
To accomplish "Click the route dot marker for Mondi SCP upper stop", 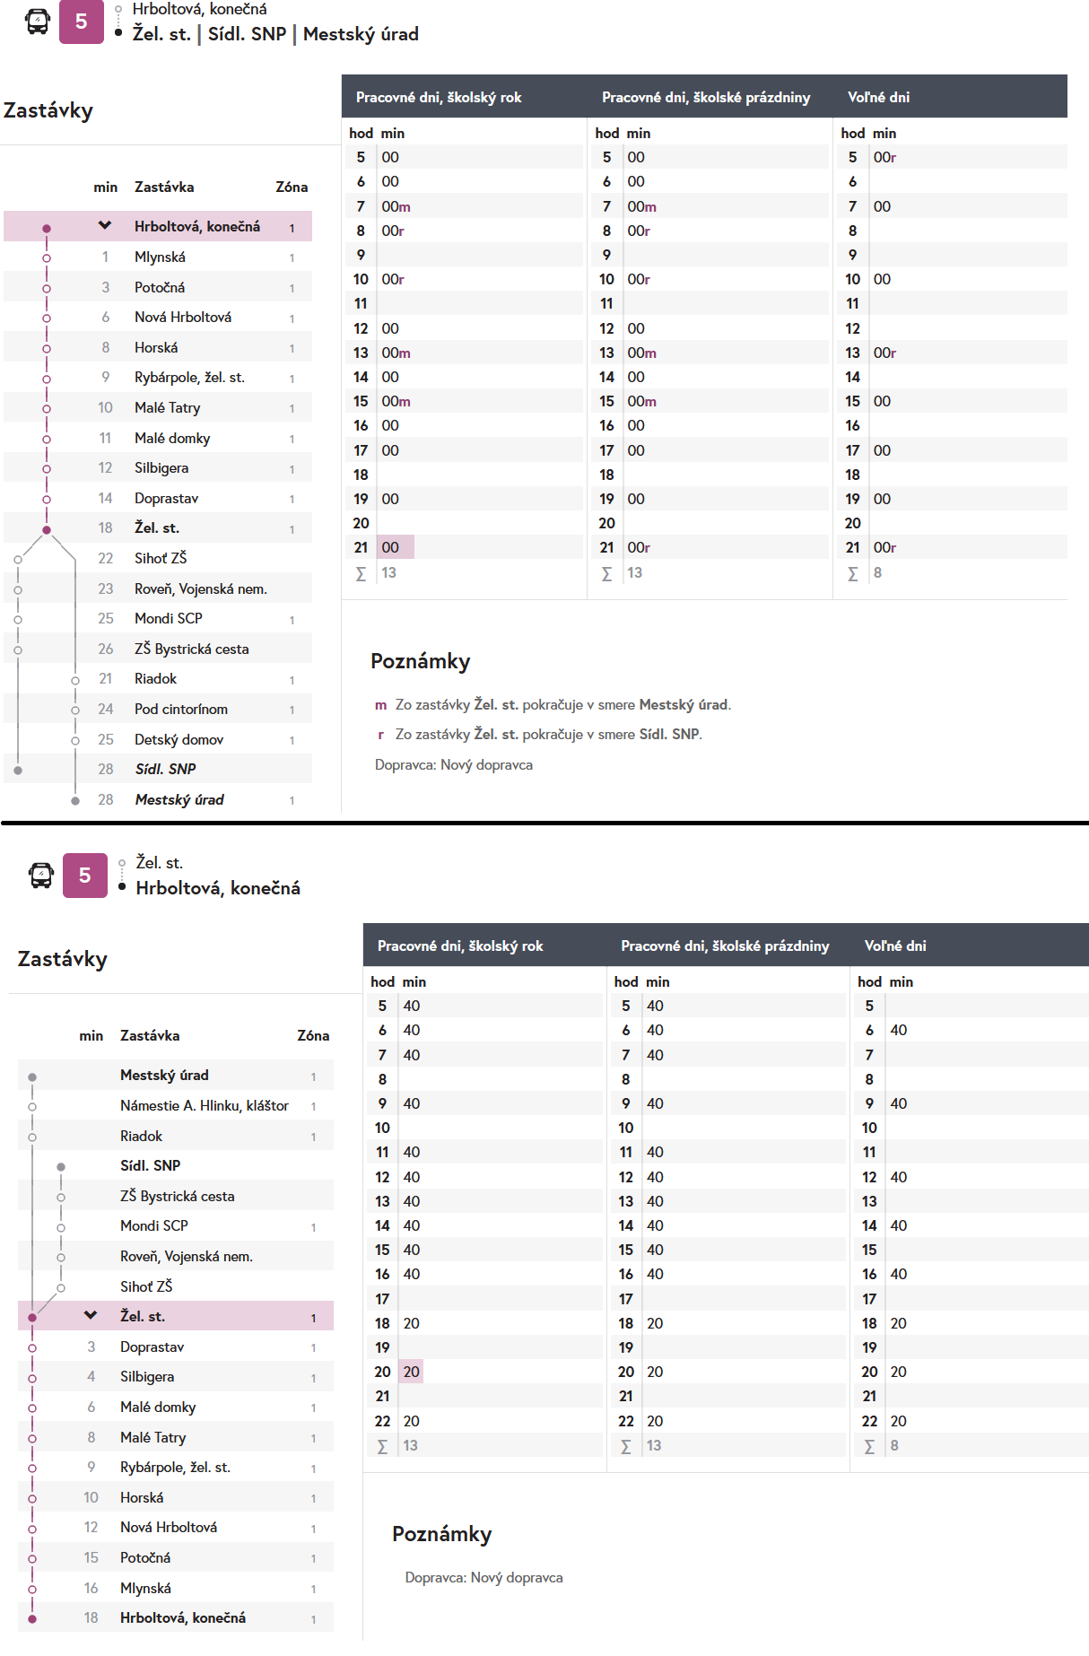I will (x=18, y=619).
